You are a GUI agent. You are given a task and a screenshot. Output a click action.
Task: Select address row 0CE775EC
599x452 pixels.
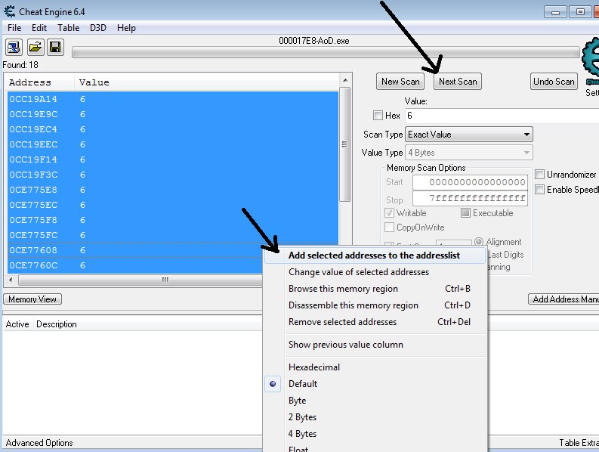click(173, 205)
